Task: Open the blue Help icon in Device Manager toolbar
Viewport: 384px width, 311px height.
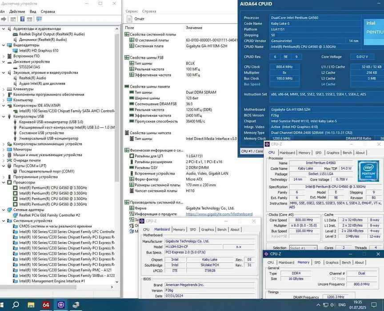Action: [x=22, y=19]
